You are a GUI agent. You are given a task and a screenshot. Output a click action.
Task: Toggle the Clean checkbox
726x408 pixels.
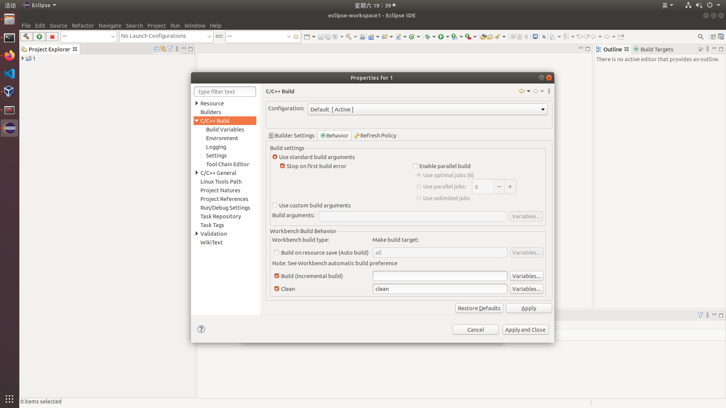click(x=277, y=289)
